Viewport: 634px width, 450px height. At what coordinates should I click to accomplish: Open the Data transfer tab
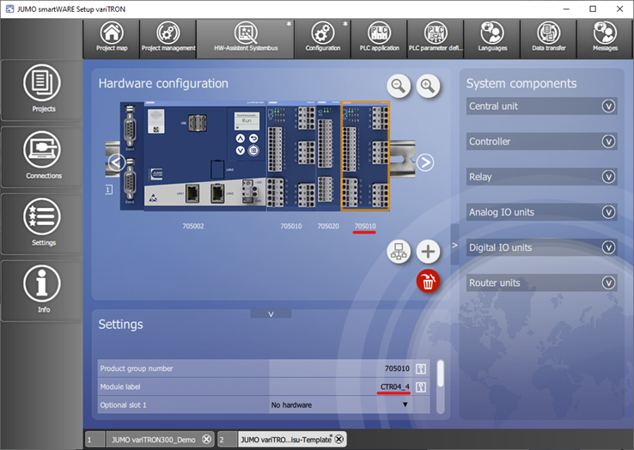[549, 38]
